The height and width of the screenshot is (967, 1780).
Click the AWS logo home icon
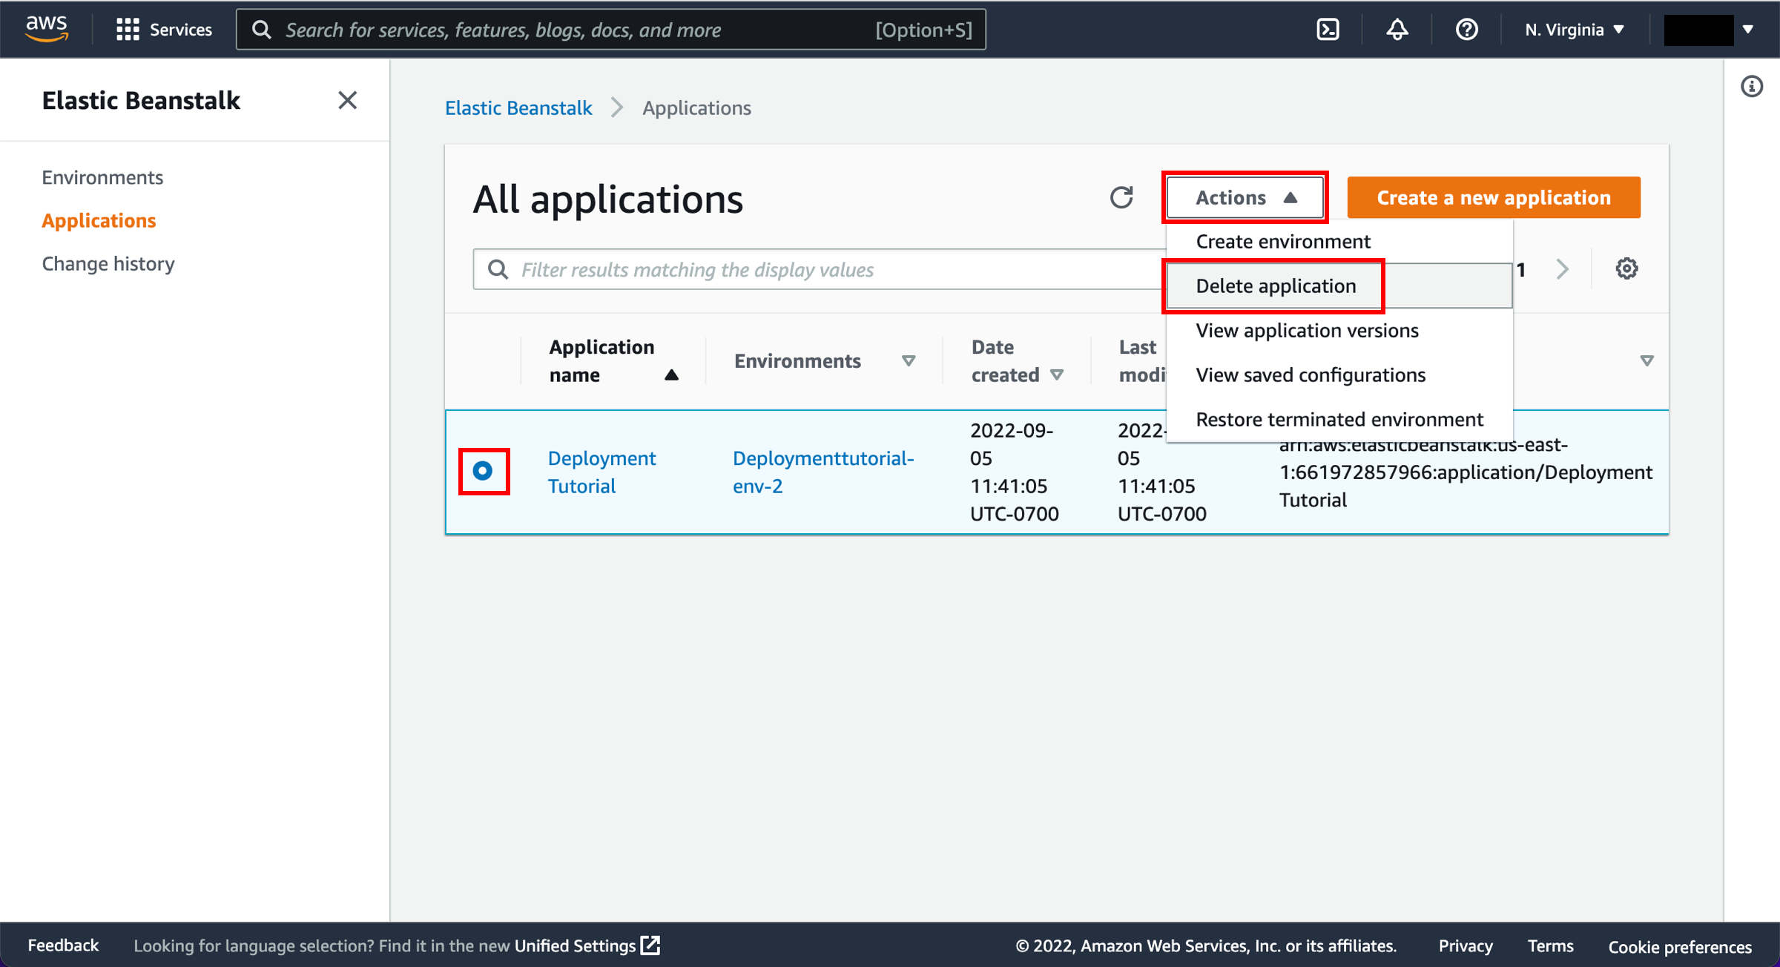click(x=47, y=28)
